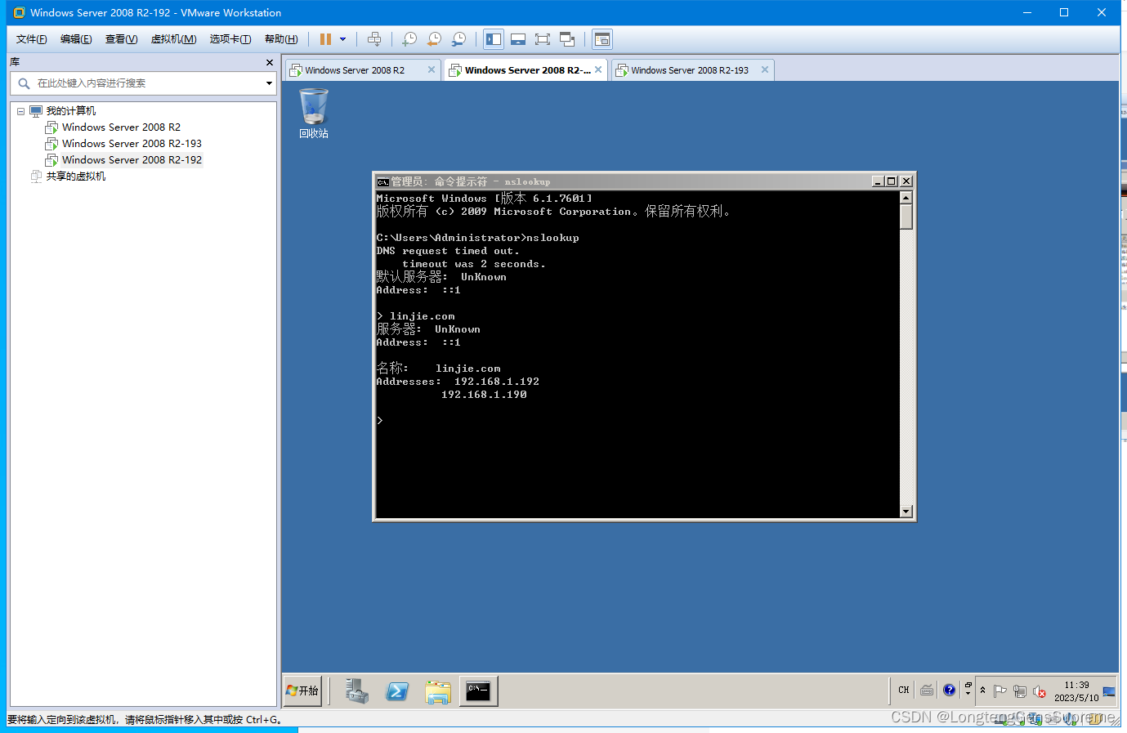
Task: Minimize the nslookup command prompt window
Action: click(878, 181)
